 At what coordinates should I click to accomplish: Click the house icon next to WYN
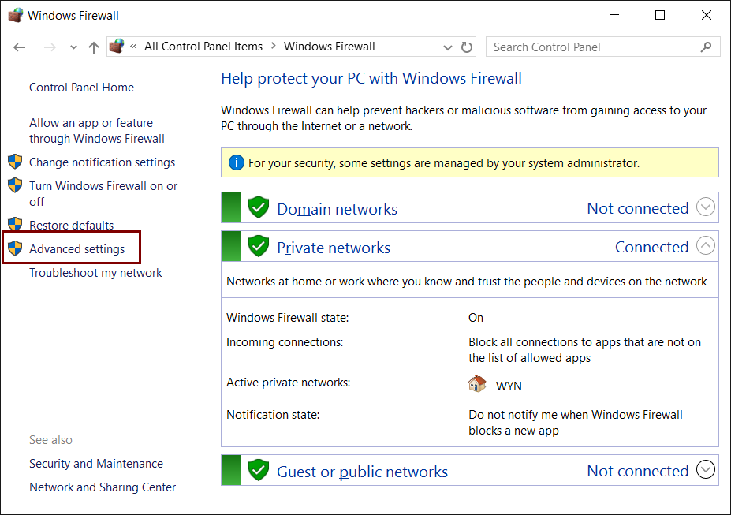click(x=477, y=383)
